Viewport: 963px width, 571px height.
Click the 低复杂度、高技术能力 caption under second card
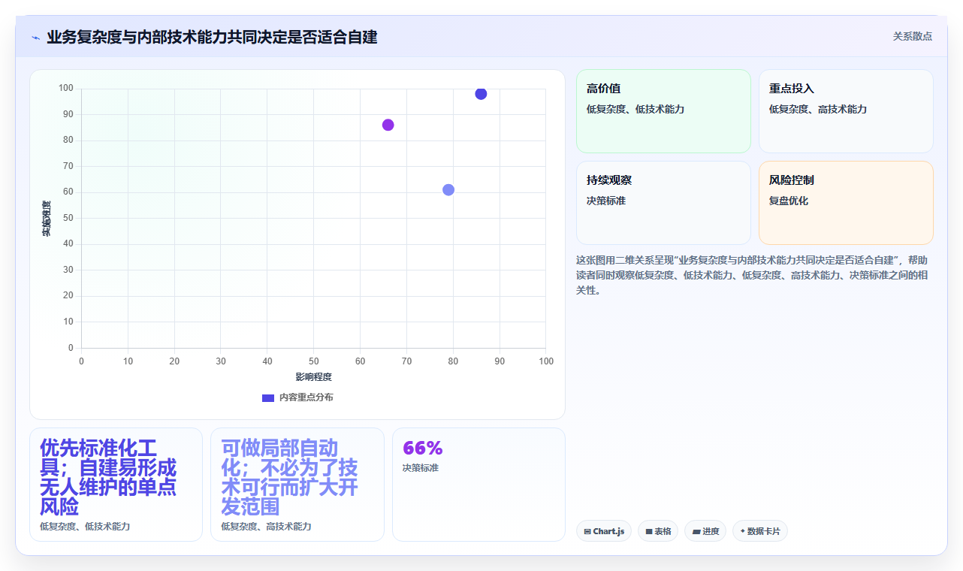266,527
